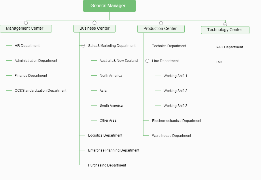Select the Purchasing Department node
The width and height of the screenshot is (261, 180).
pos(107,165)
